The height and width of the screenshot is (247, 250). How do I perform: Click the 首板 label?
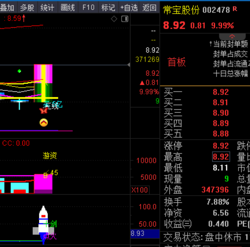pos(177,62)
